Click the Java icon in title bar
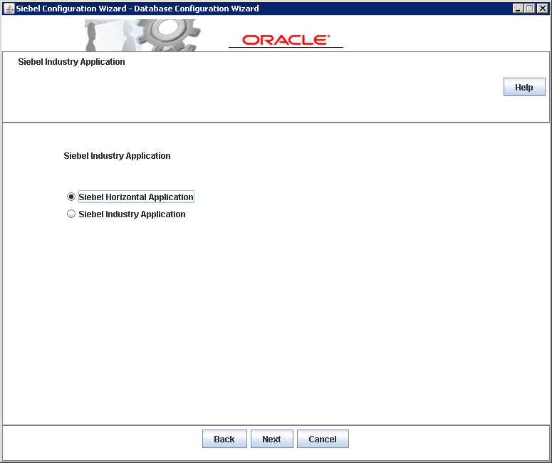Viewport: 552px width, 463px height. (9, 8)
